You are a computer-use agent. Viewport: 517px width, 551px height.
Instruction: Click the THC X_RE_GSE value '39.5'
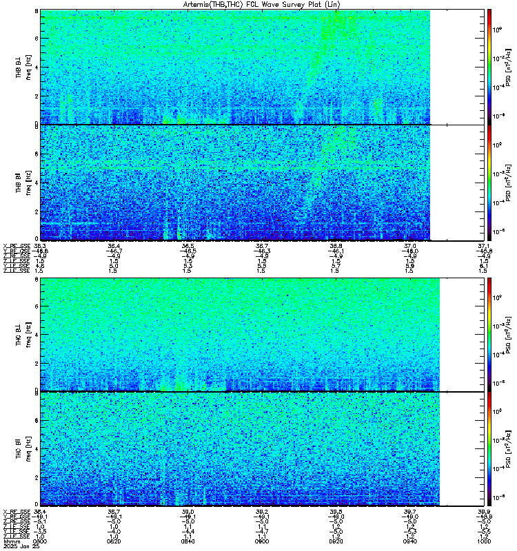(336, 512)
